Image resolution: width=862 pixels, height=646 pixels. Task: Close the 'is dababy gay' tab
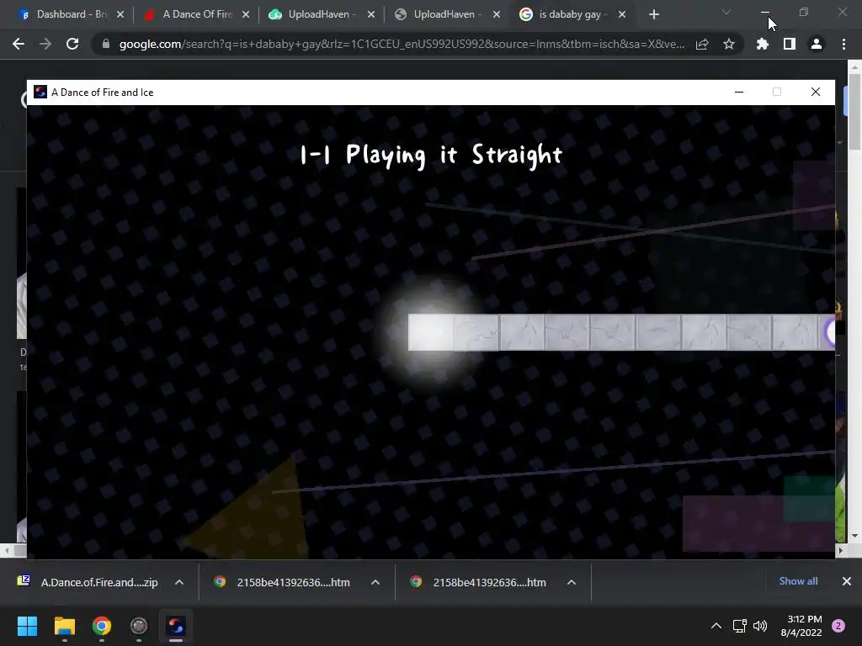(622, 15)
